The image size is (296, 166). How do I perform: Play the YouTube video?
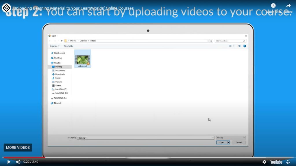coord(9,162)
